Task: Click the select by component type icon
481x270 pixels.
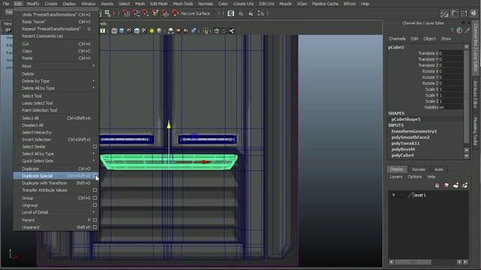Action: 107,13
